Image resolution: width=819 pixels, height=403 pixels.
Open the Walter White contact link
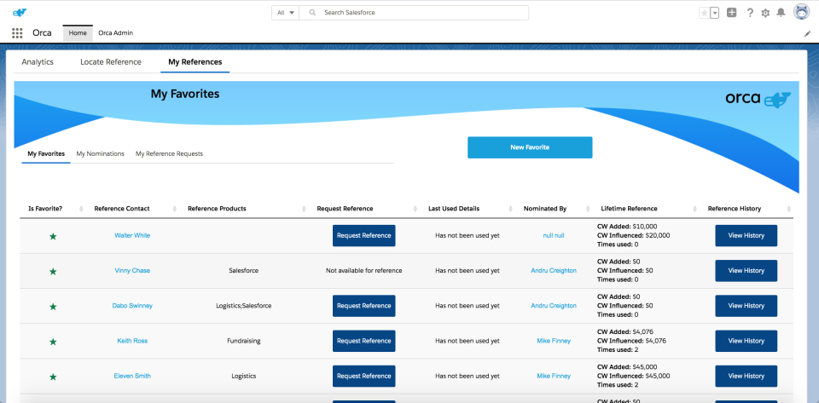(132, 236)
